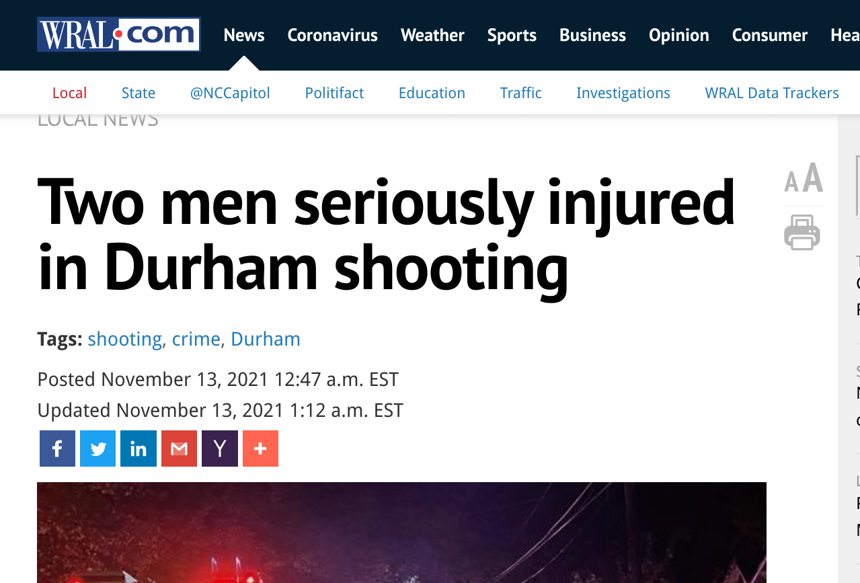Share article through Gmail icon
Viewport: 860px width, 583px height.
179,449
